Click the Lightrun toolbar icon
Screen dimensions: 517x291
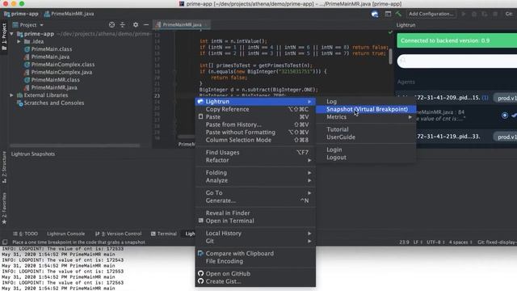pyautogui.click(x=375, y=14)
